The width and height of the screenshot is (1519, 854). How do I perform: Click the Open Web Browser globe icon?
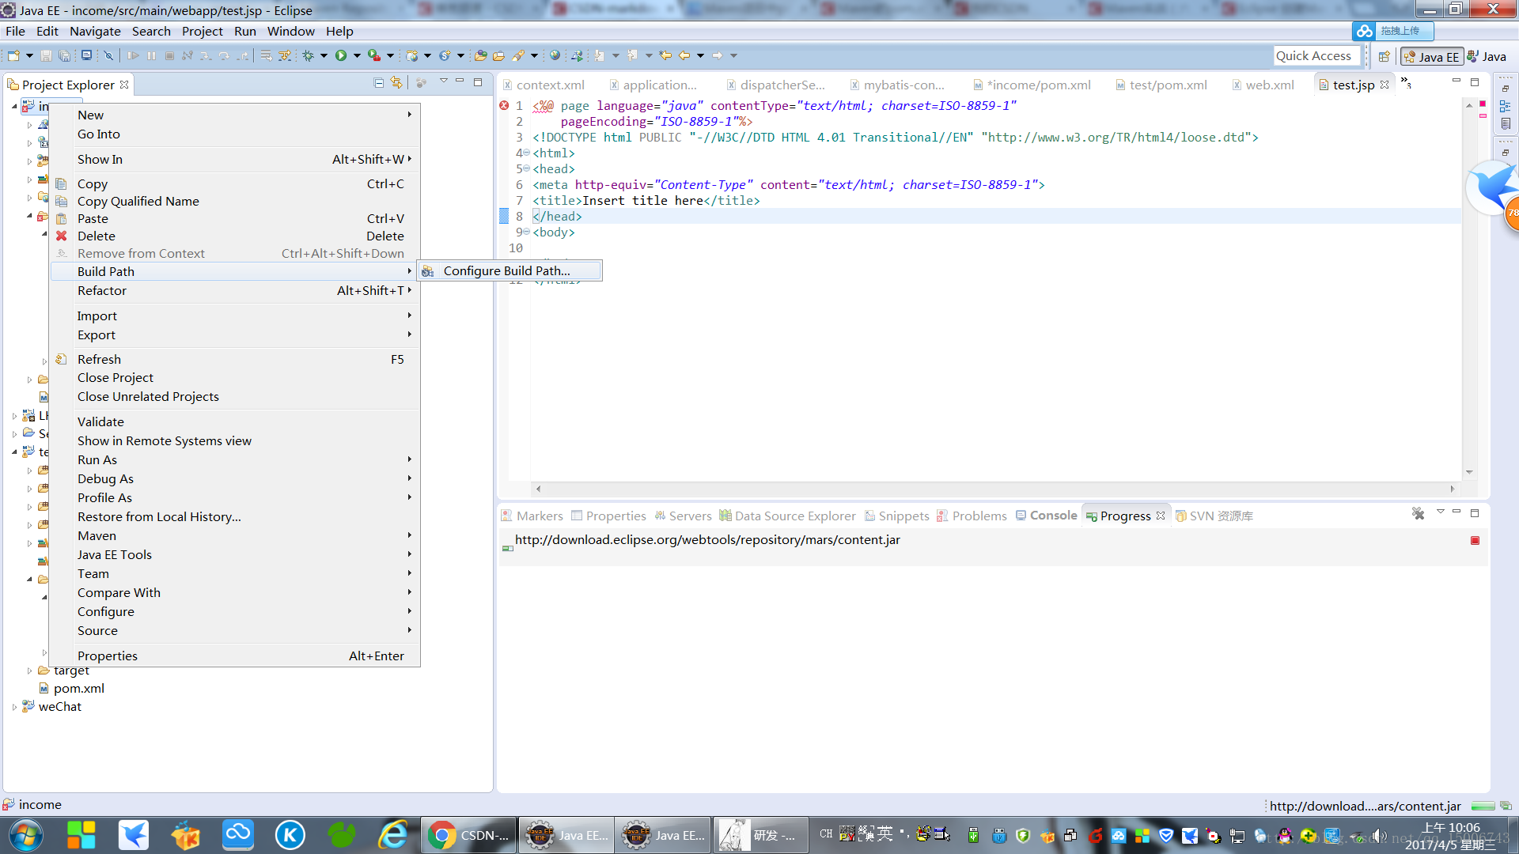click(x=555, y=55)
